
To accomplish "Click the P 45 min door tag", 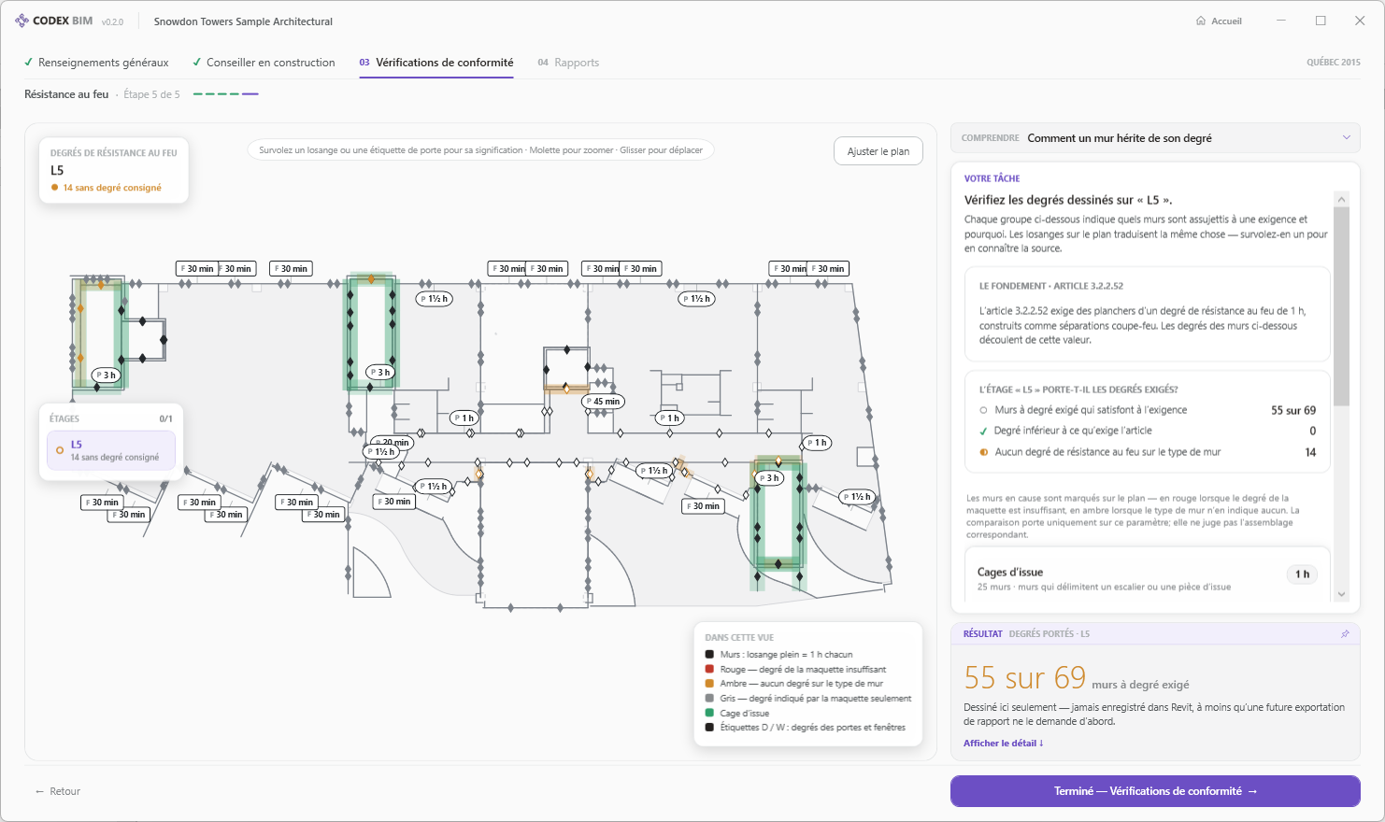I will (603, 402).
